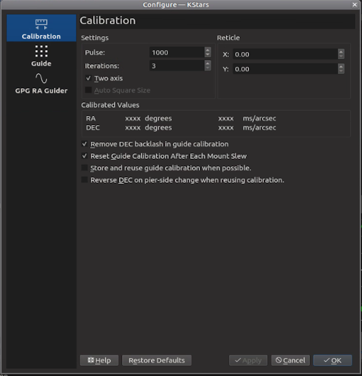Uncheck Reset Guide Calibration After Each Mount Slew
This screenshot has height=376, width=362.
click(85, 156)
